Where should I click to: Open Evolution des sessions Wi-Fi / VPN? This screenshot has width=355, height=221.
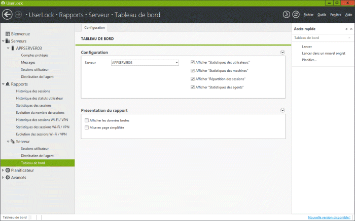coord(41,135)
